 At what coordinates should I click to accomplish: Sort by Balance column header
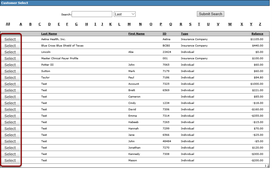257,34
